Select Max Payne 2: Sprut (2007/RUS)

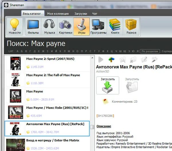[x=47, y=63]
